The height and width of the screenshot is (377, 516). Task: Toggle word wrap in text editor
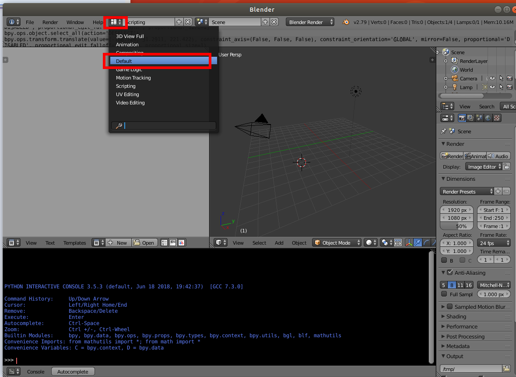(173, 243)
